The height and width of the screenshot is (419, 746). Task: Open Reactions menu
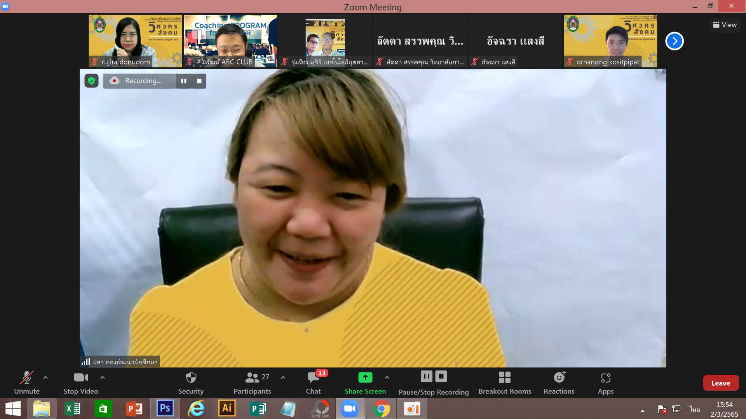click(559, 383)
